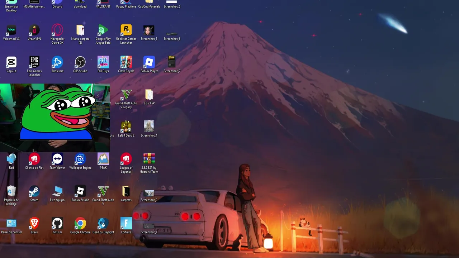459x258 pixels.
Task: Launch Grand Theft Auto V Legacy
Action: 126,99
